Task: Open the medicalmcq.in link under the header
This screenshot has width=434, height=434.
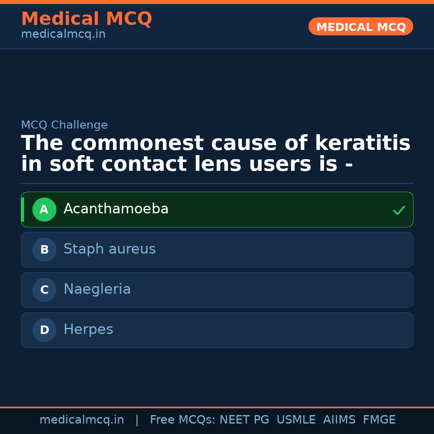Action: [63, 35]
